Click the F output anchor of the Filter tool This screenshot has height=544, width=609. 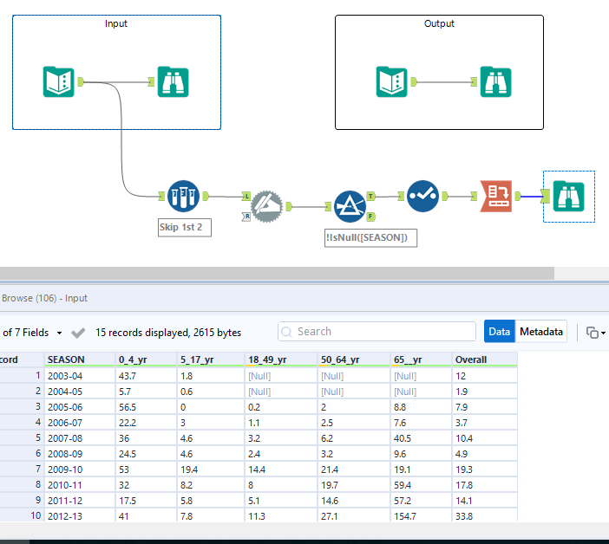[371, 217]
